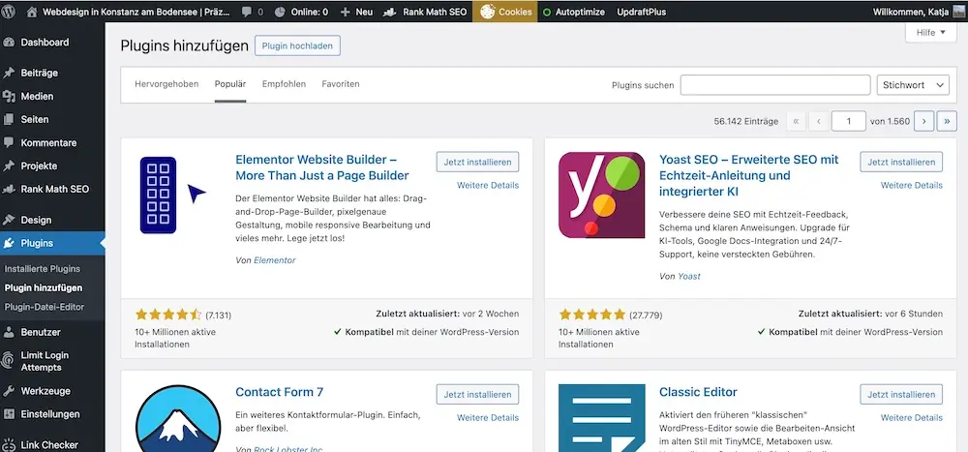
Task: Go to the next page of plugins
Action: [923, 121]
